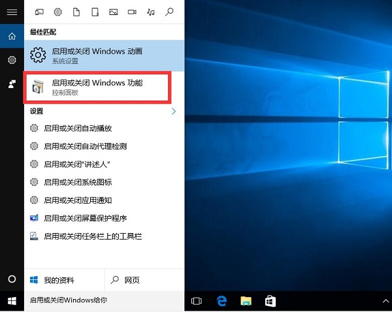Click the search box with 启用或关闭Windows
This screenshot has height=312, width=392.
coord(105,300)
